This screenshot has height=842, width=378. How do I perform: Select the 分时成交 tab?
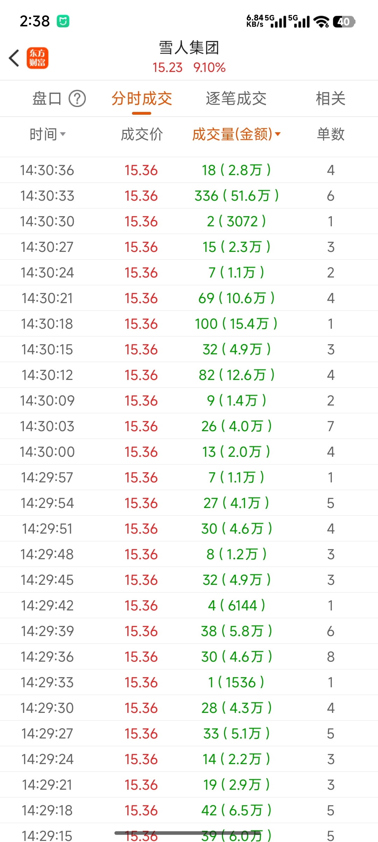click(141, 99)
